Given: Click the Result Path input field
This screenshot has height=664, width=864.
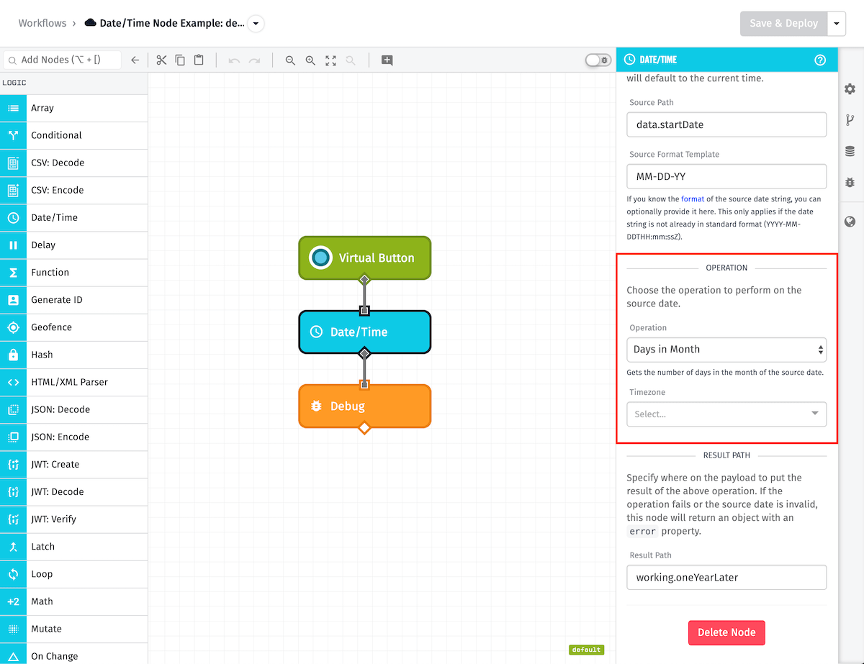Looking at the screenshot, I should 726,577.
